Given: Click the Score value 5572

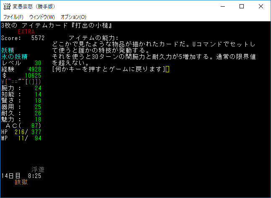Looking at the screenshot, I should (38, 38).
